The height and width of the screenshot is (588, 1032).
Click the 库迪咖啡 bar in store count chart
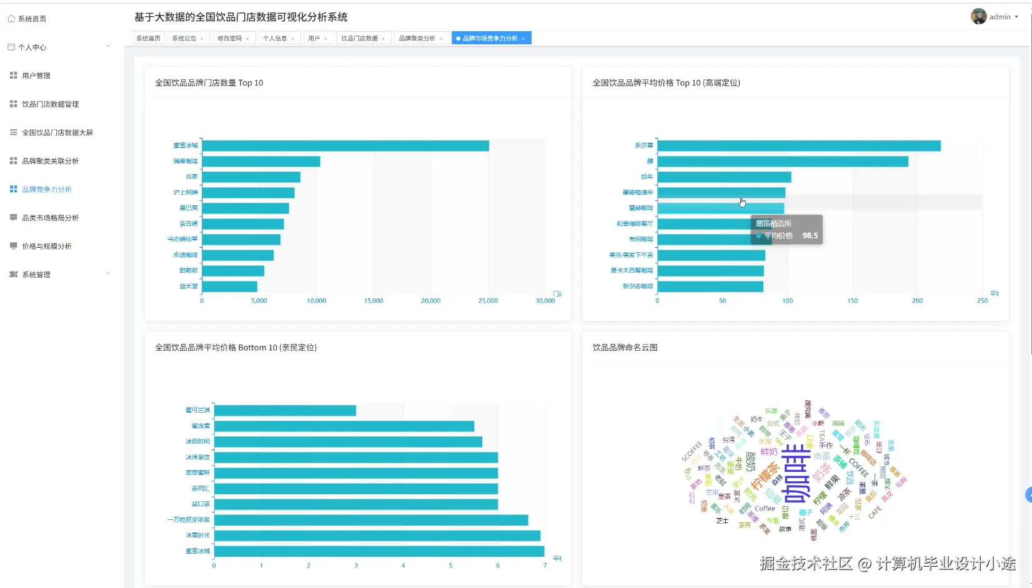coord(238,255)
